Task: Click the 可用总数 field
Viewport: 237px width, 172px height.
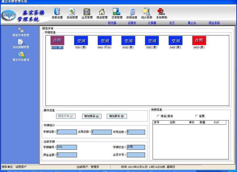Action: pos(136,132)
